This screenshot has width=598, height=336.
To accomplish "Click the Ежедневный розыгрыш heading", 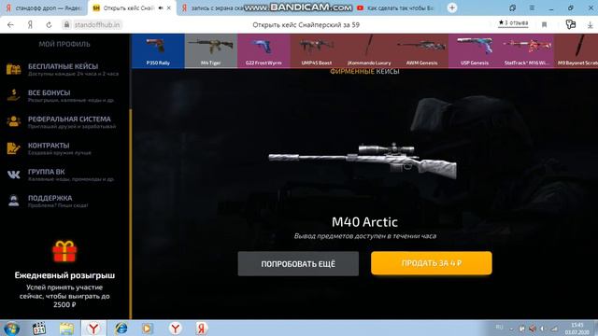I will [x=64, y=275].
